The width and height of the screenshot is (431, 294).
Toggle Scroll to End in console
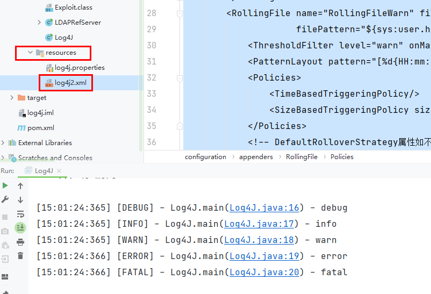tap(20, 228)
